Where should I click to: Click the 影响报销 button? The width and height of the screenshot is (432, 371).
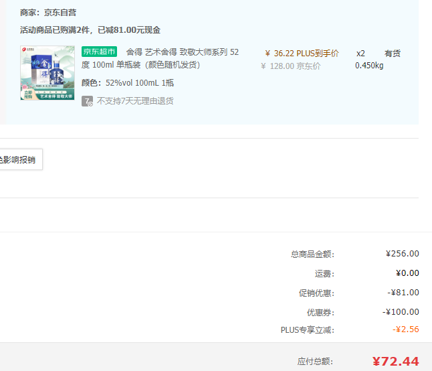click(x=19, y=159)
